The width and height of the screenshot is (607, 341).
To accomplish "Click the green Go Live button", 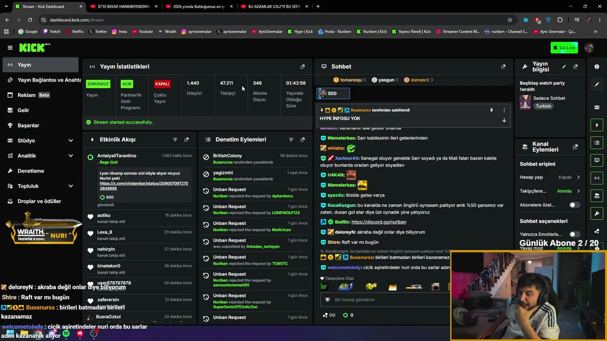I will pyautogui.click(x=564, y=47).
